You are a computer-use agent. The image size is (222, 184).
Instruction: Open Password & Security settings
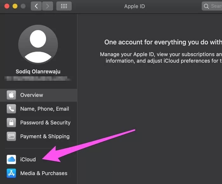pyautogui.click(x=38, y=122)
